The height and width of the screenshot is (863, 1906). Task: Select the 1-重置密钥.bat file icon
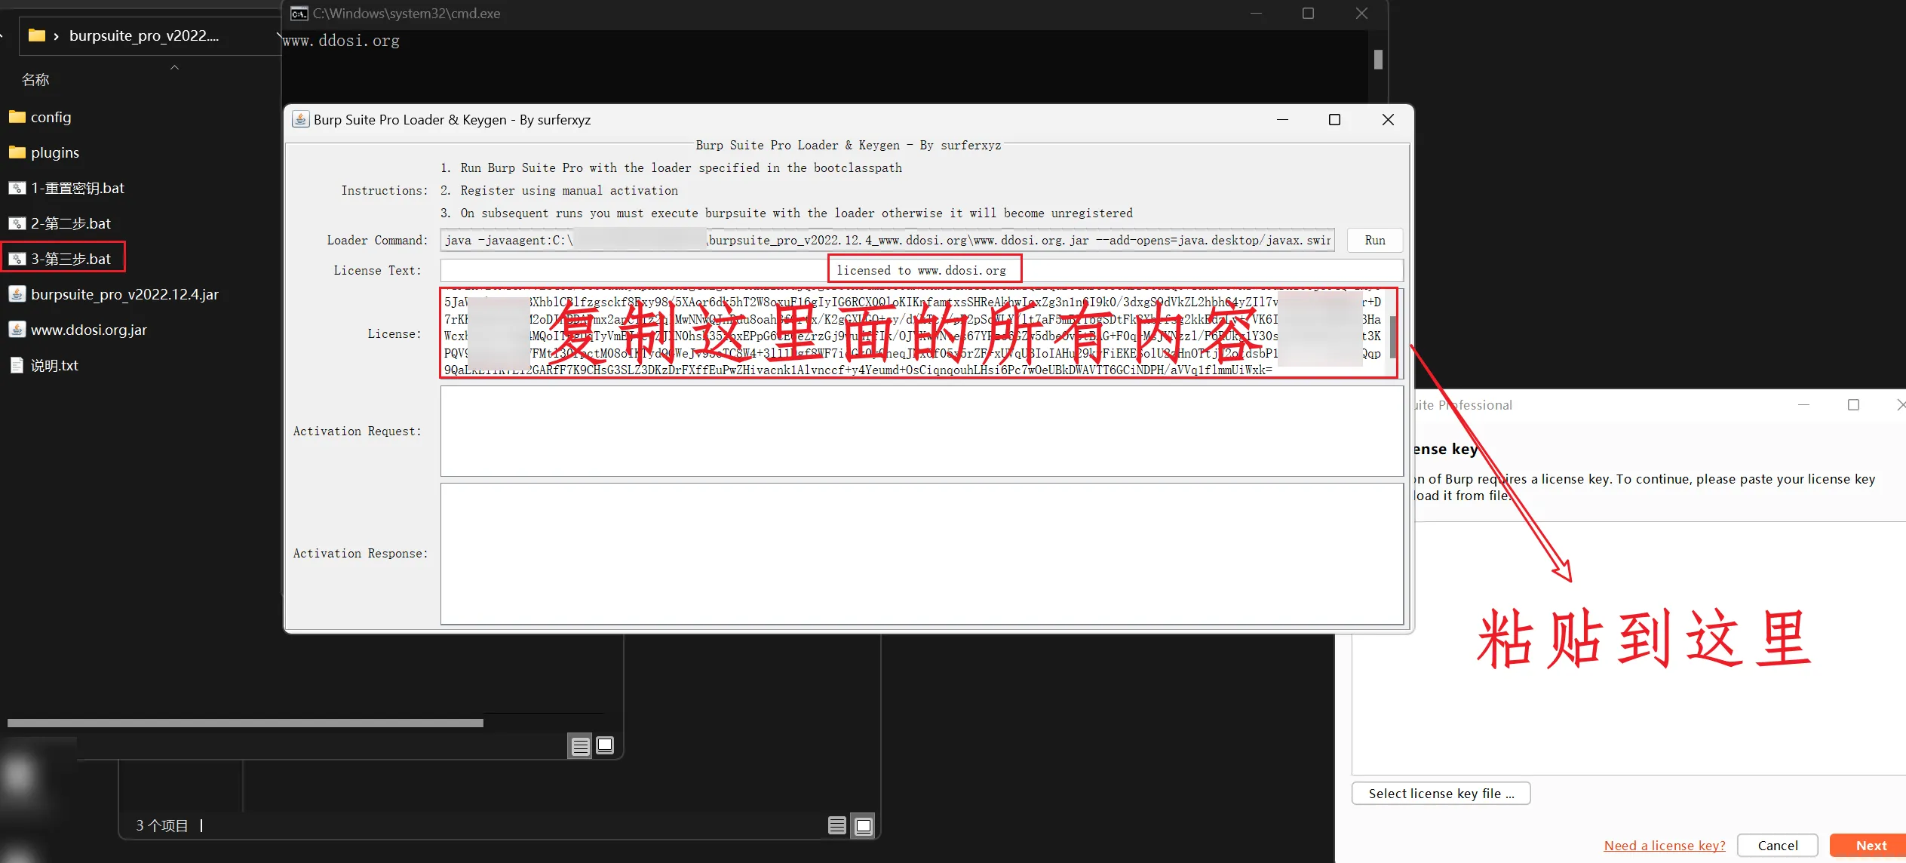tap(17, 188)
